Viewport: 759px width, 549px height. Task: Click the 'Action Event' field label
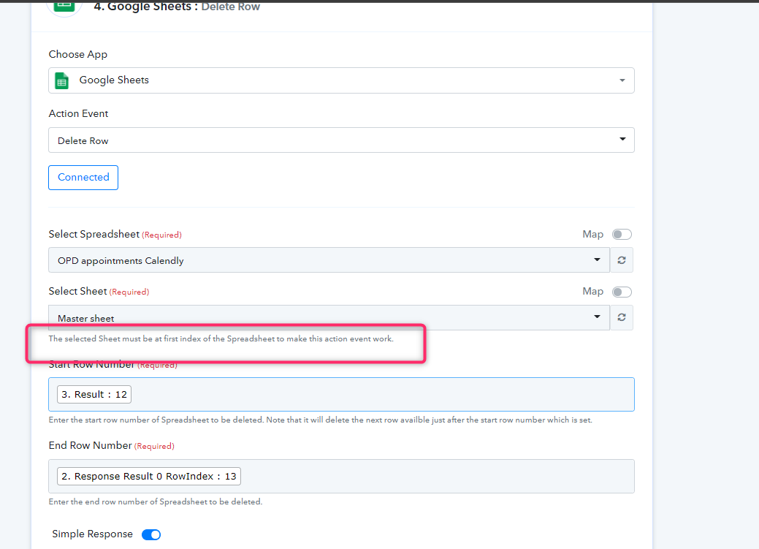(x=79, y=113)
